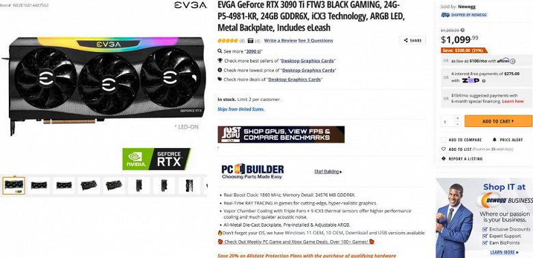Click the Add to List heart icon
533x258 pixels.
[x=443, y=149]
